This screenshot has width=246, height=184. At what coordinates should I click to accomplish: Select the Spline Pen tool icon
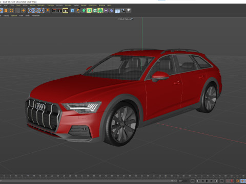click(78, 11)
